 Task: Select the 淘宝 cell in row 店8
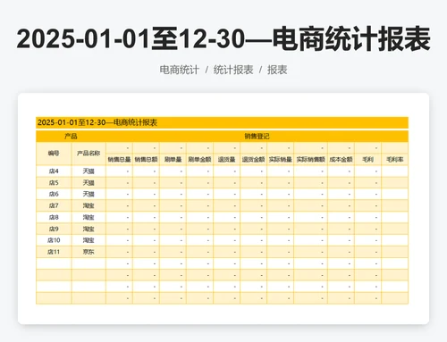coord(89,217)
